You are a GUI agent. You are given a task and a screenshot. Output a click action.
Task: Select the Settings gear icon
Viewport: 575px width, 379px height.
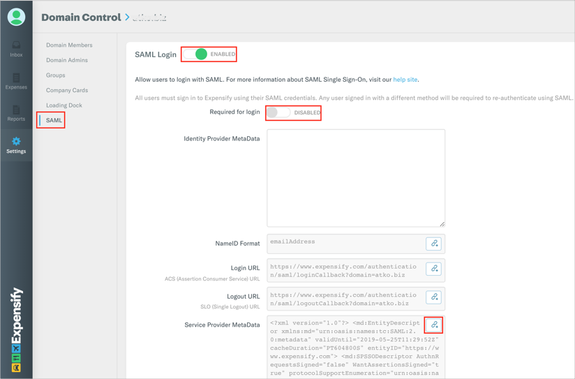click(16, 144)
